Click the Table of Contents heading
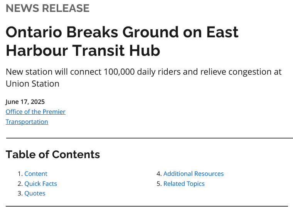Screen dimensions: 293x207 click(53, 154)
